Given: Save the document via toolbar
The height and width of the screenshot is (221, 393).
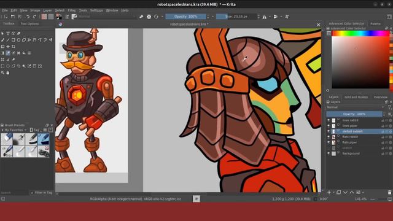Looking at the screenshot, I should tap(20, 17).
